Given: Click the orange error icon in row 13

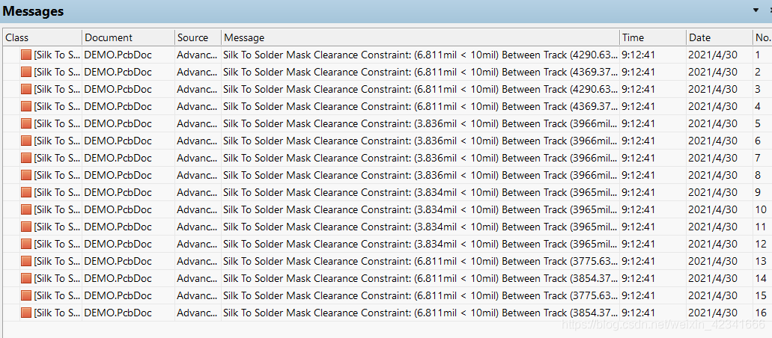Looking at the screenshot, I should [x=26, y=261].
